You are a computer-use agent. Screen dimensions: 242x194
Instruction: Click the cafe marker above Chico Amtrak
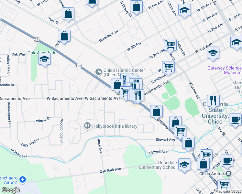click(227, 161)
